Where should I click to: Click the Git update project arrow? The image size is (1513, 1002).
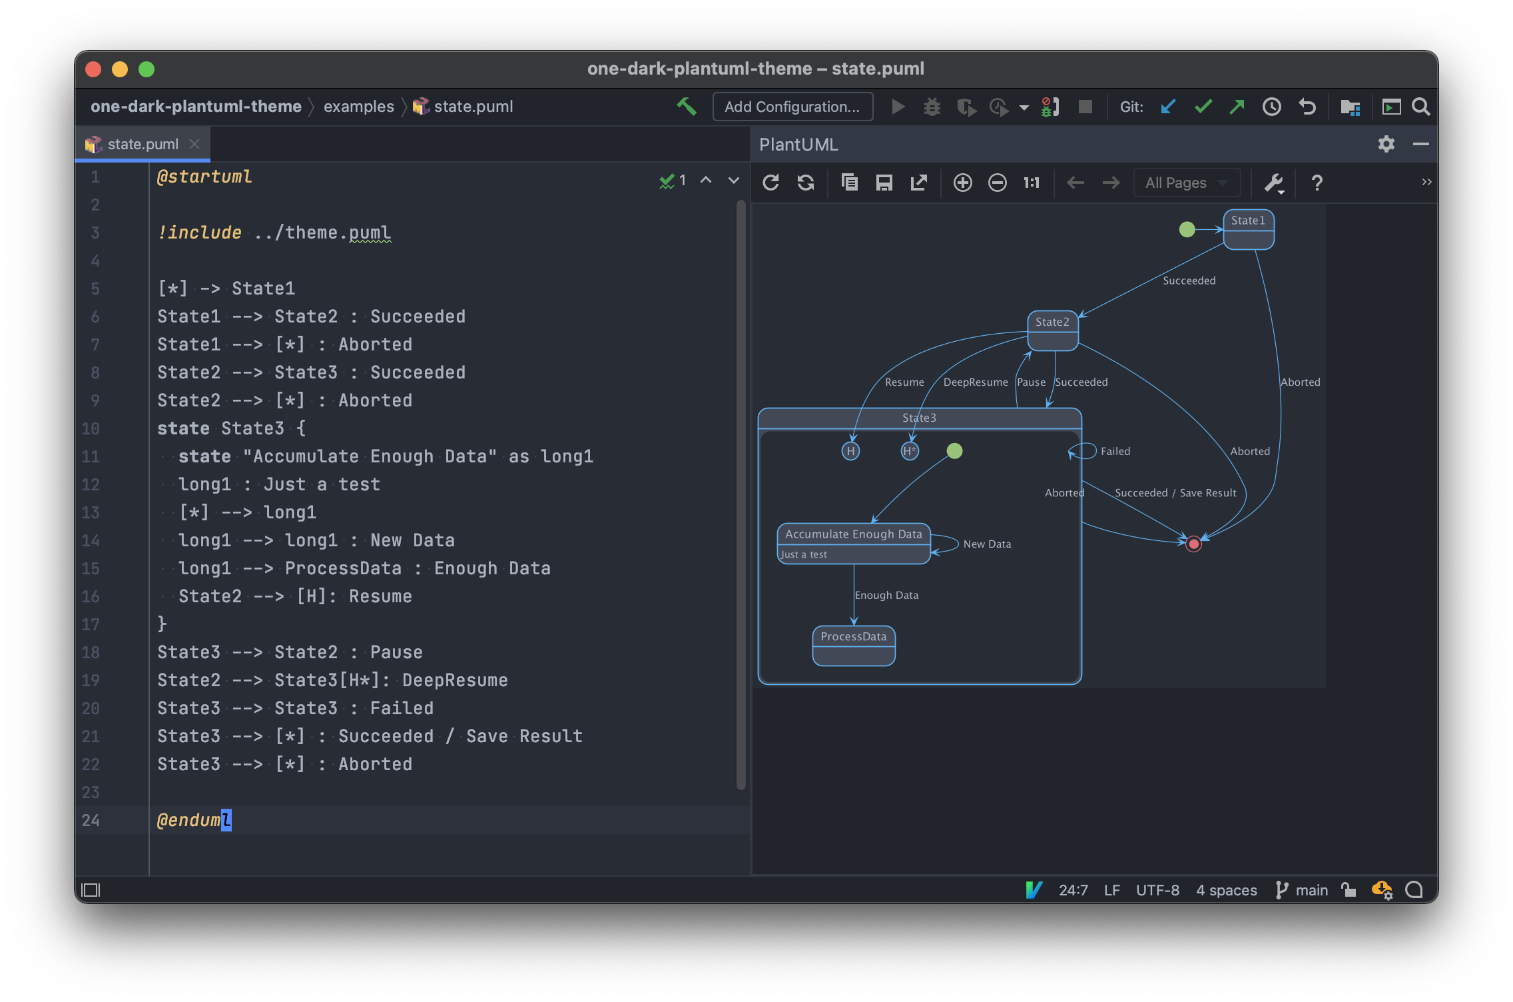click(x=1168, y=107)
